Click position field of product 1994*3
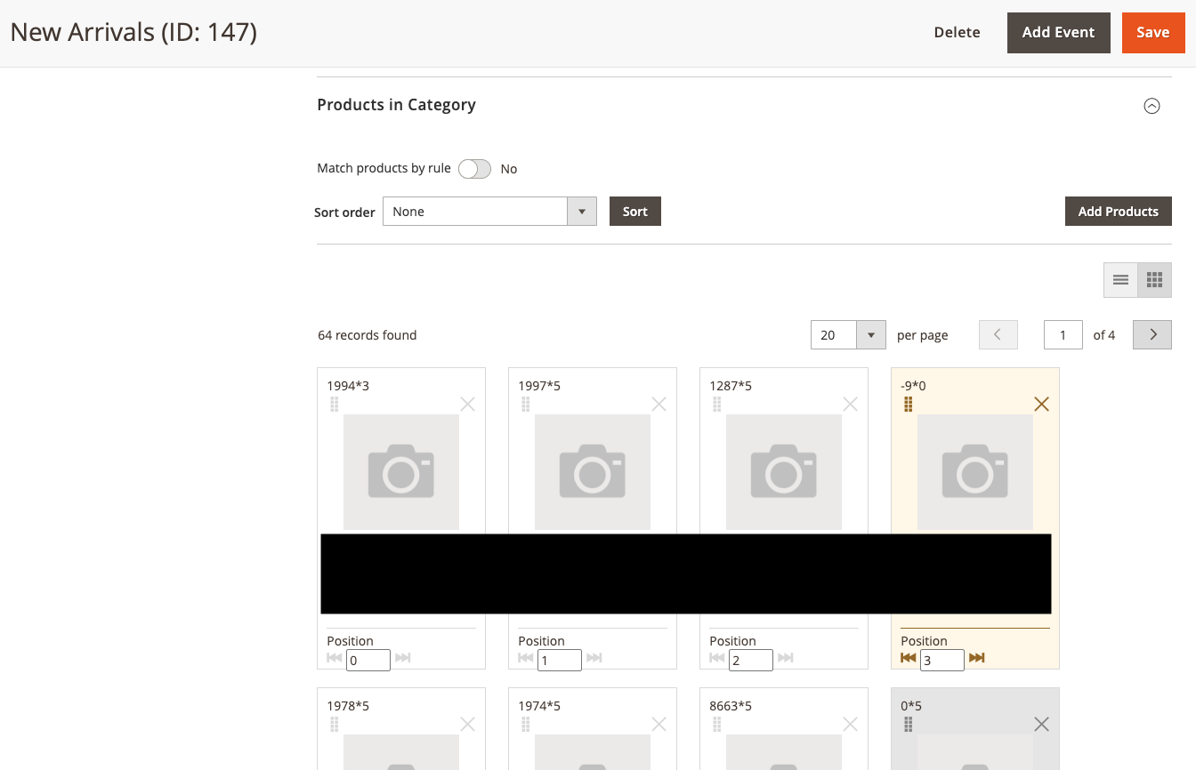1196x770 pixels. (x=368, y=661)
